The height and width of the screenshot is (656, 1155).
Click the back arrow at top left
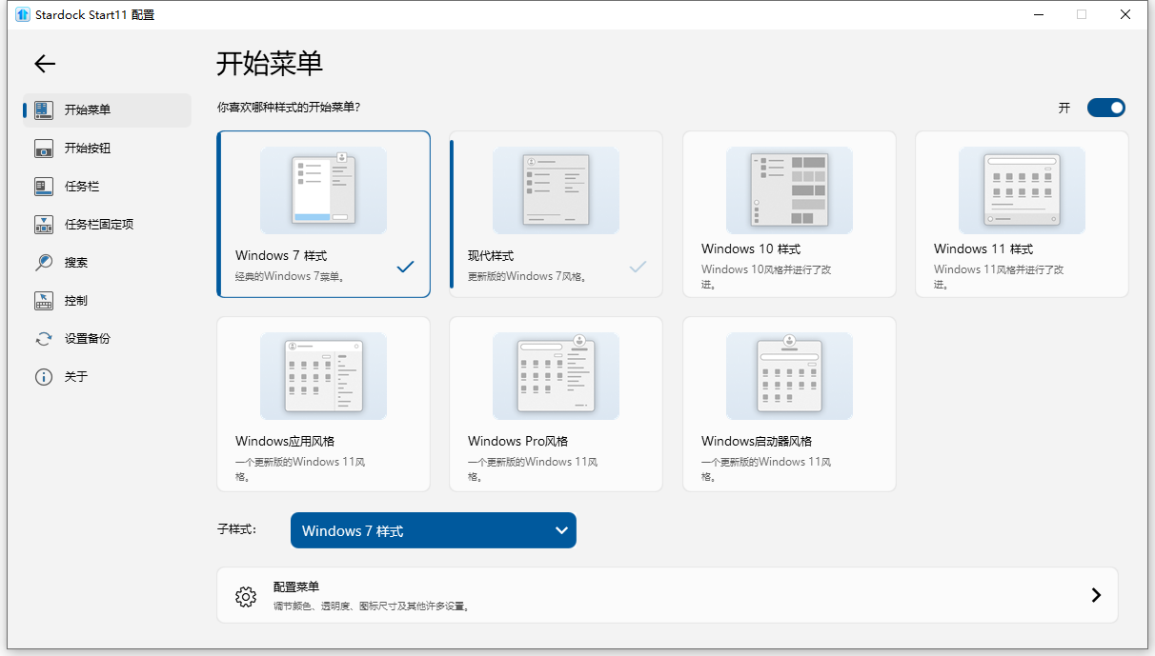pyautogui.click(x=44, y=64)
